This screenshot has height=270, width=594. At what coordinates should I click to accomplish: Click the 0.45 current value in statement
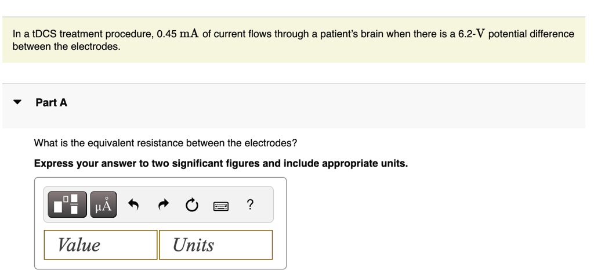[166, 34]
